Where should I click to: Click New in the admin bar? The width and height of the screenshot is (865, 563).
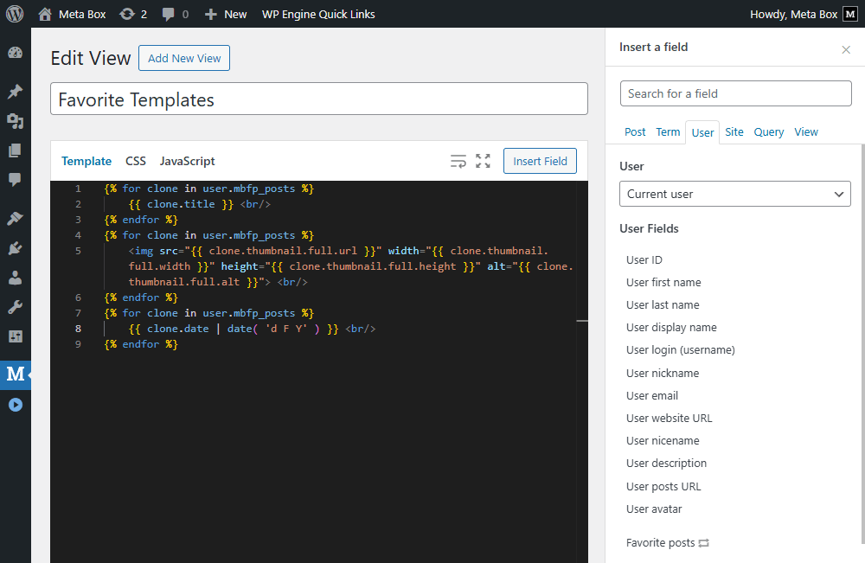coord(235,14)
